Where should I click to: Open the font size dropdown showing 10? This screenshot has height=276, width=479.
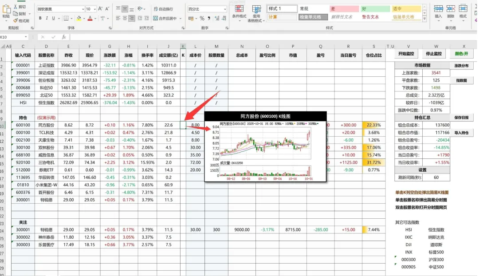point(95,9)
